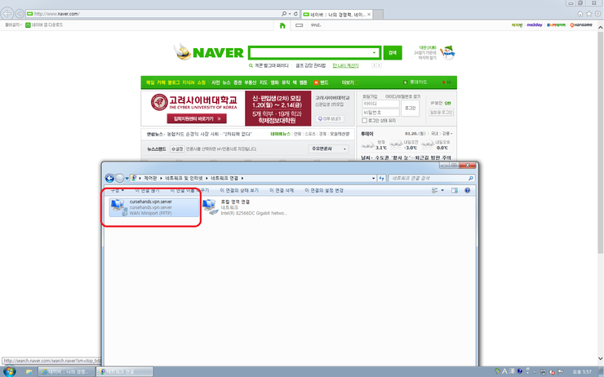The width and height of the screenshot is (604, 377).
Task: Toggle the stay logged in checkbox
Action: [x=364, y=121]
